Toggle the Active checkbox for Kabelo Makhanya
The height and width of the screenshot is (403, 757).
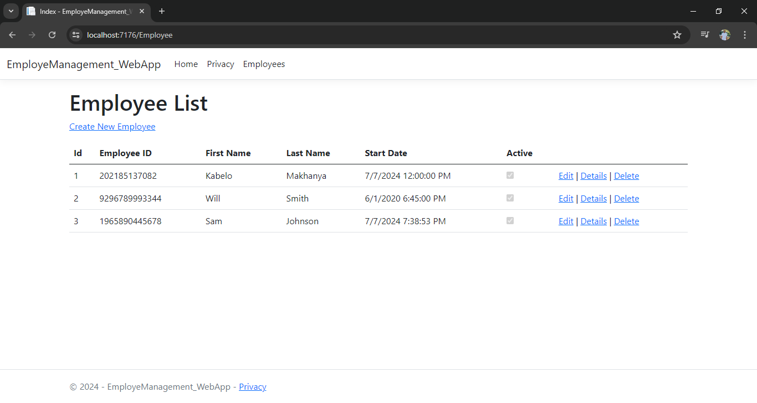point(510,175)
